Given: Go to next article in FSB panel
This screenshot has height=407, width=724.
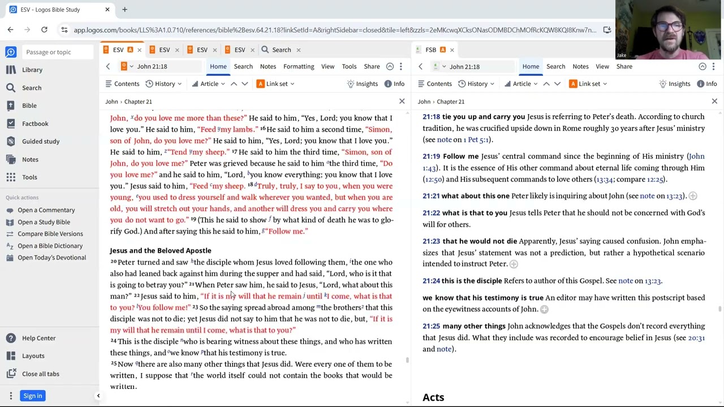Looking at the screenshot, I should (557, 84).
